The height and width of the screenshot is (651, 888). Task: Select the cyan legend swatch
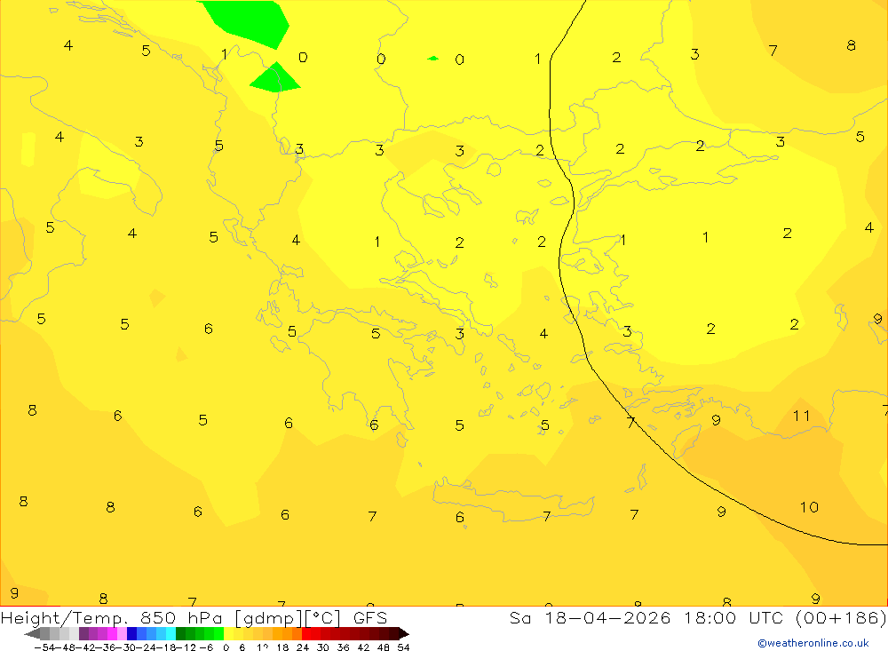click(170, 634)
